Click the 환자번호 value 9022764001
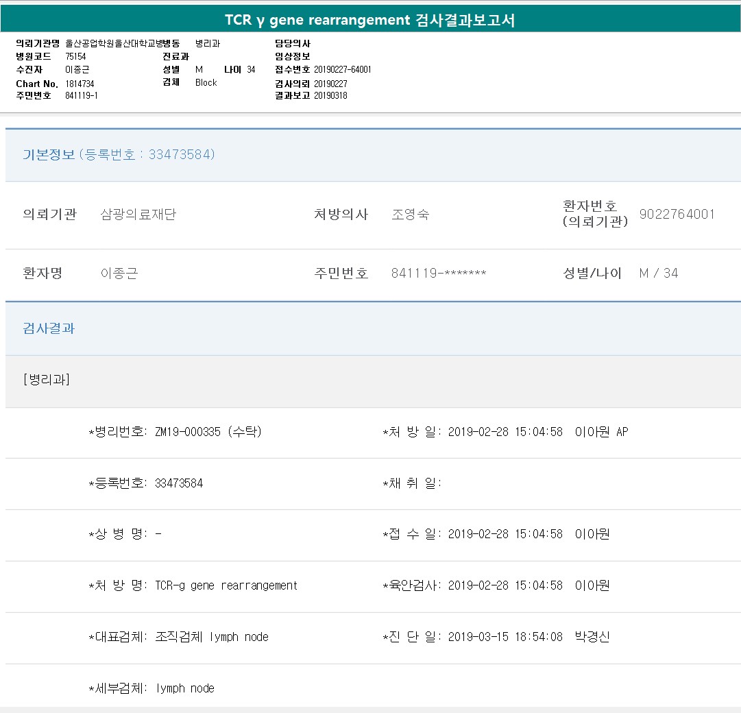This screenshot has width=741, height=713. [677, 215]
